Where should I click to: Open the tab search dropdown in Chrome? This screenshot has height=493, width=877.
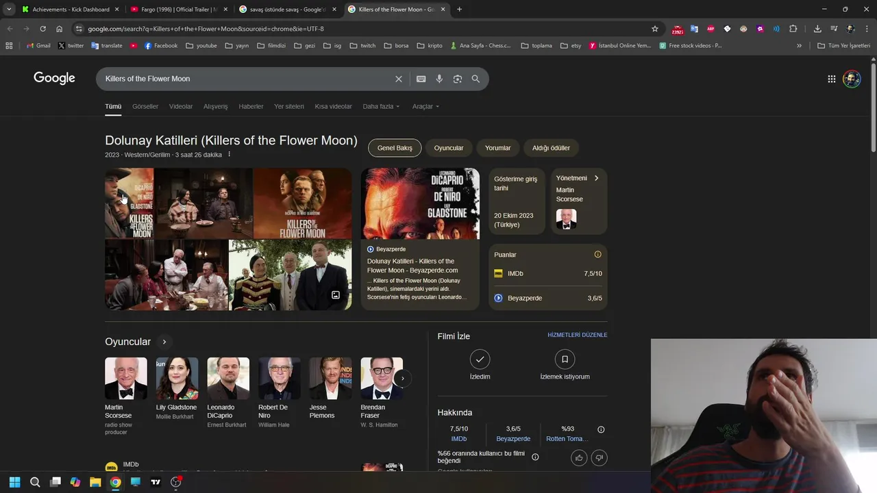(x=8, y=10)
